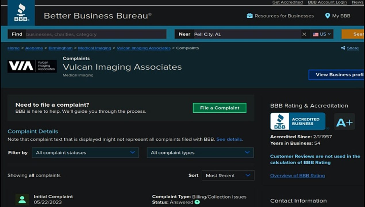This screenshot has height=207, width=365.
Task: Open the All complaint types dropdown
Action: pyautogui.click(x=200, y=153)
